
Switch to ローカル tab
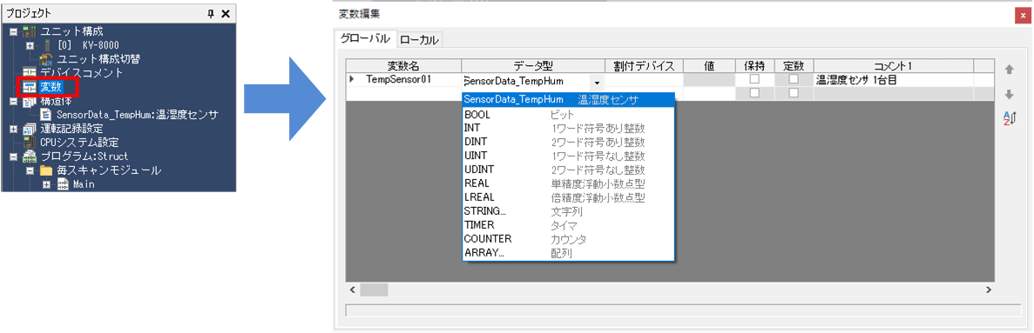419,40
